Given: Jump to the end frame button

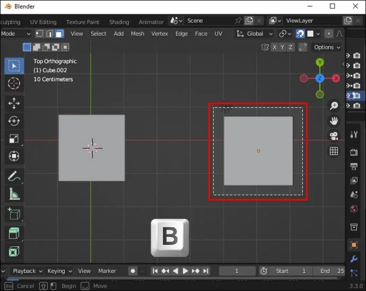Looking at the screenshot, I should pos(206,271).
